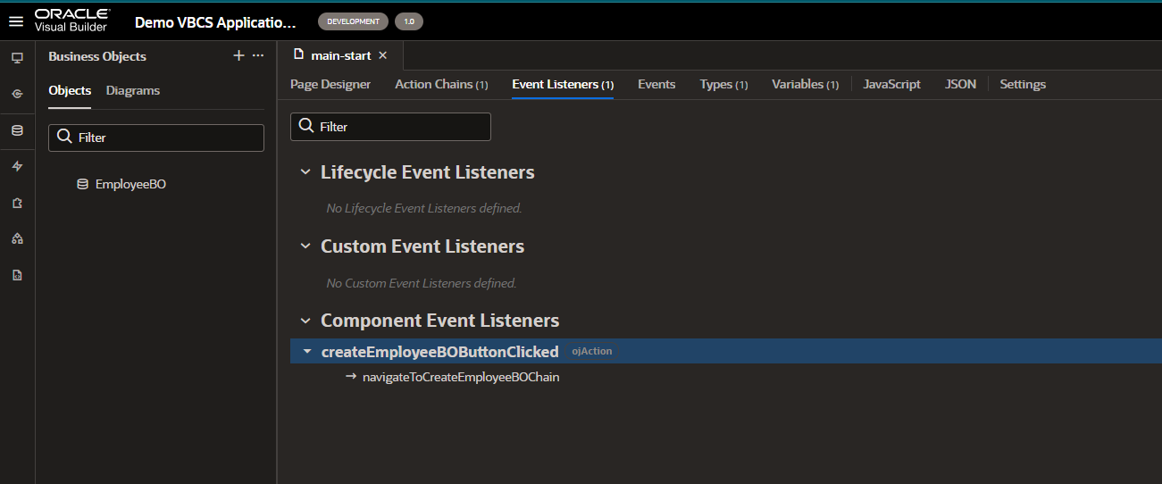Switch to the Diagrams tab
This screenshot has width=1162, height=484.
pos(133,90)
